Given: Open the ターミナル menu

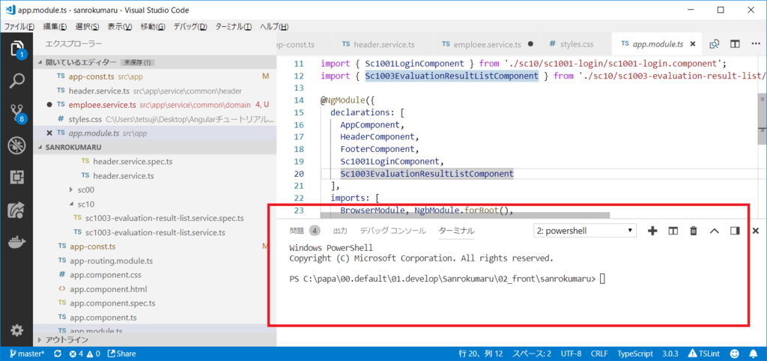Looking at the screenshot, I should pyautogui.click(x=234, y=27).
